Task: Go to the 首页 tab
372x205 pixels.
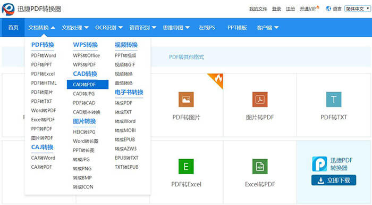Action: pos(13,28)
